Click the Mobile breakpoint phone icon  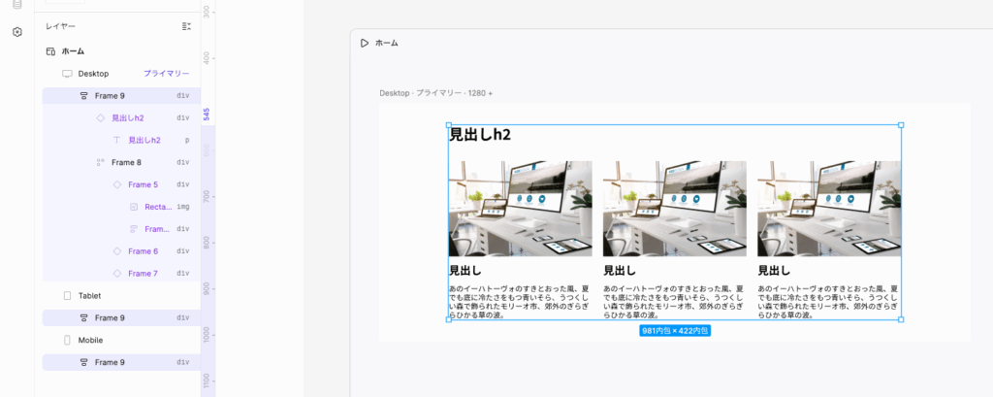point(67,340)
